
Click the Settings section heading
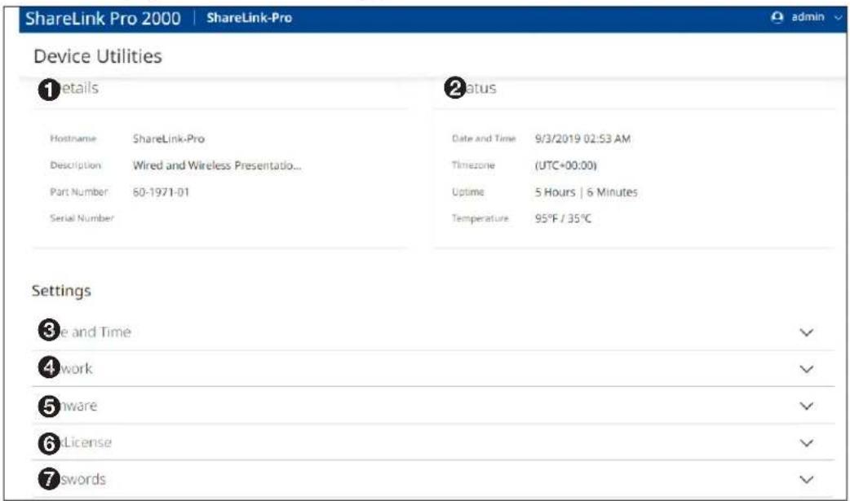(x=61, y=291)
